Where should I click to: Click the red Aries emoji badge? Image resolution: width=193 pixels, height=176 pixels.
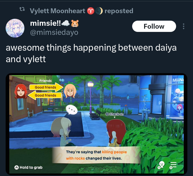(91, 11)
